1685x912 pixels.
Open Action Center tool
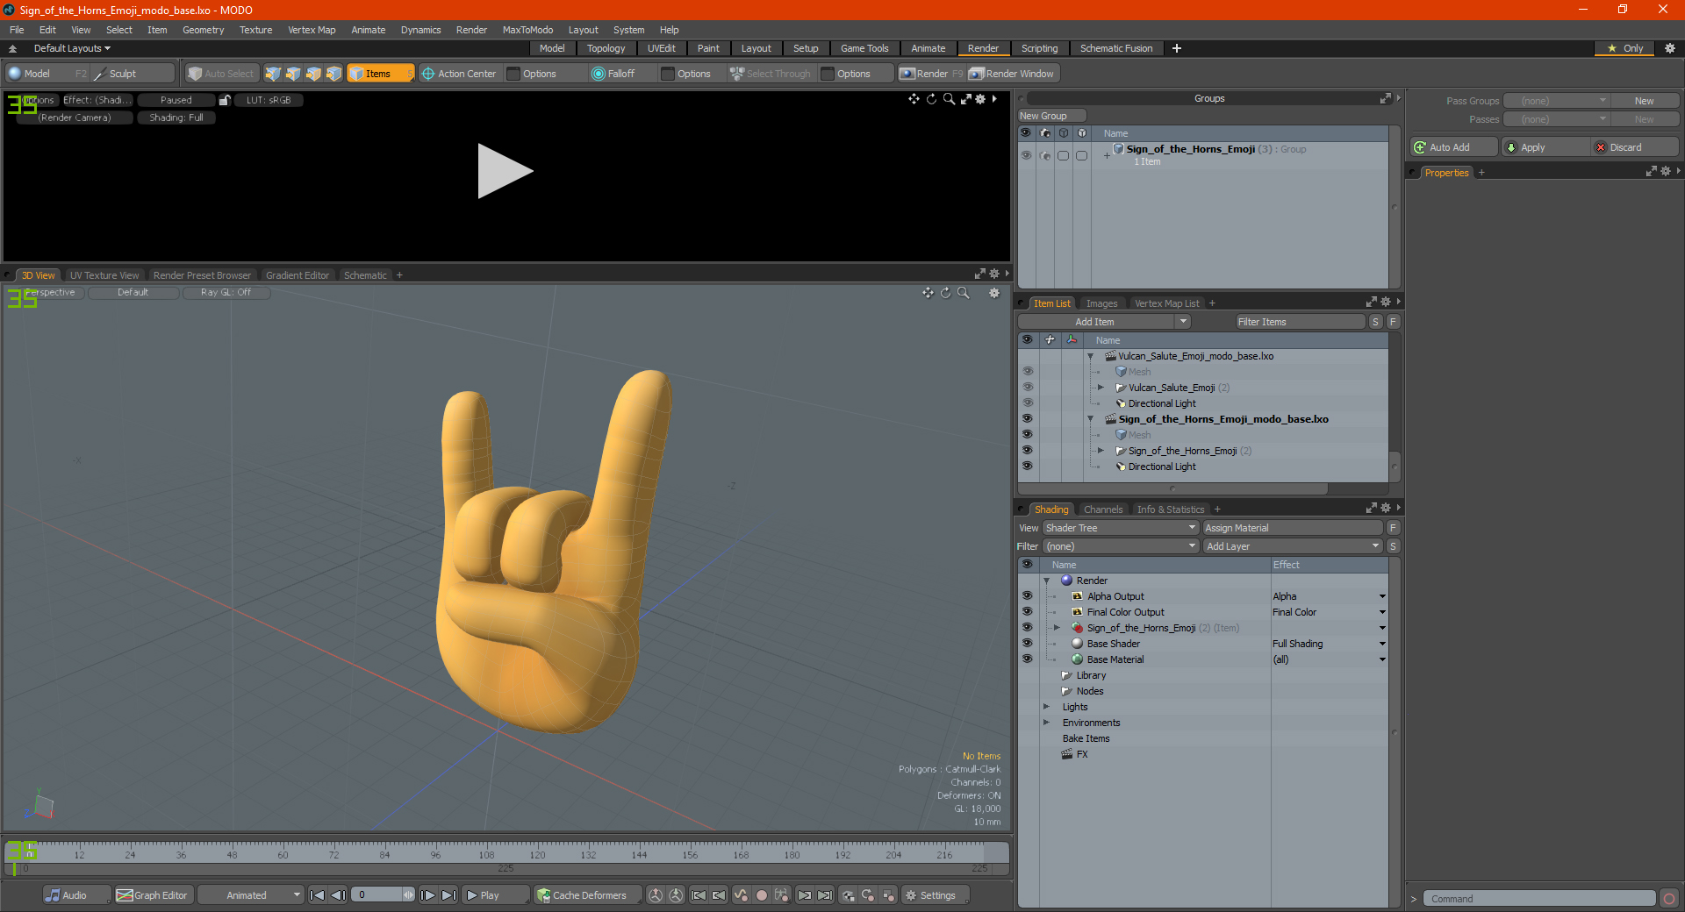click(459, 74)
